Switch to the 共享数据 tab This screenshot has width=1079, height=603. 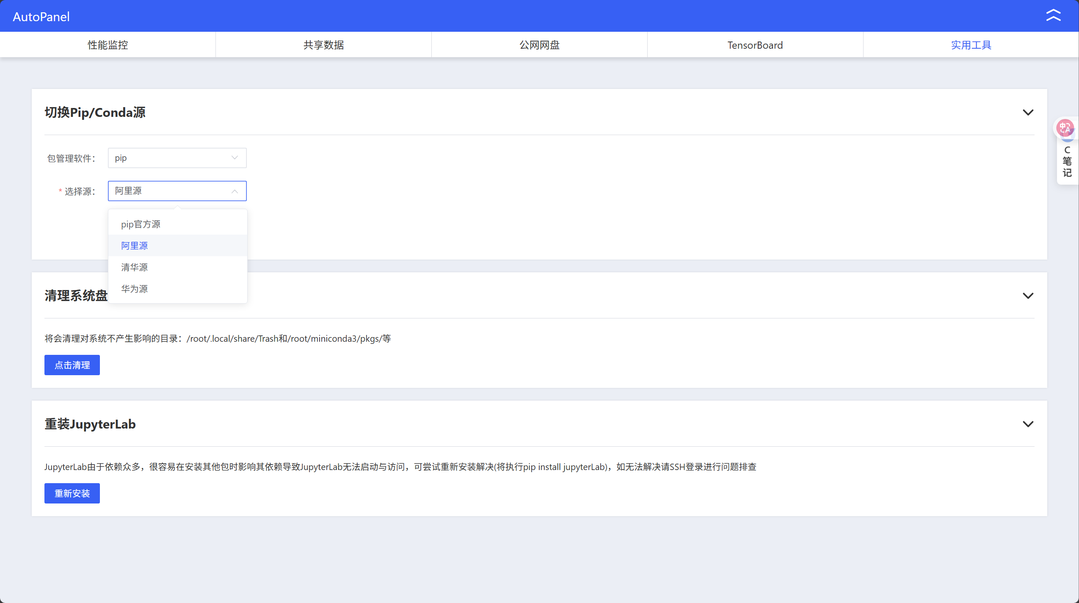pos(323,45)
